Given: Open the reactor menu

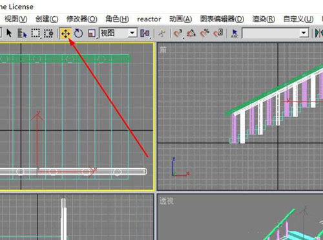Looking at the screenshot, I should (x=149, y=19).
